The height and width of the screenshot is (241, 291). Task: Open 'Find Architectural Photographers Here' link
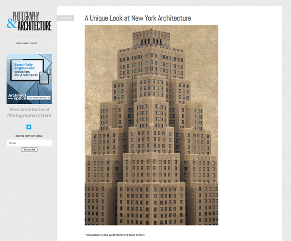(29, 112)
